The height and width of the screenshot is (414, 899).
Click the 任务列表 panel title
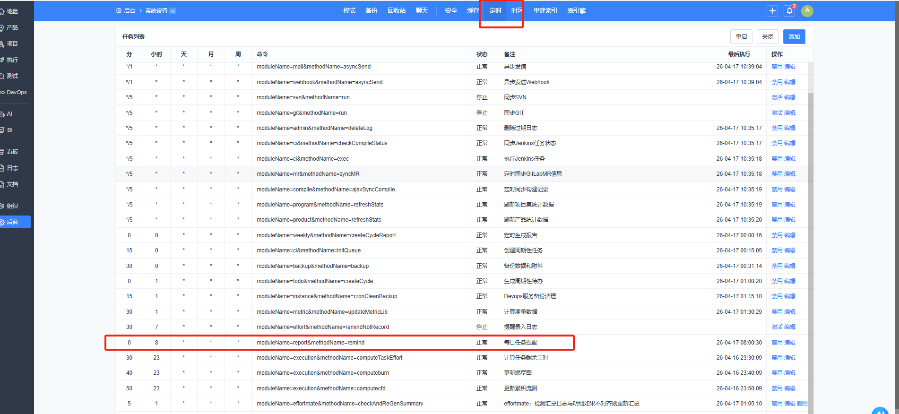(x=133, y=37)
